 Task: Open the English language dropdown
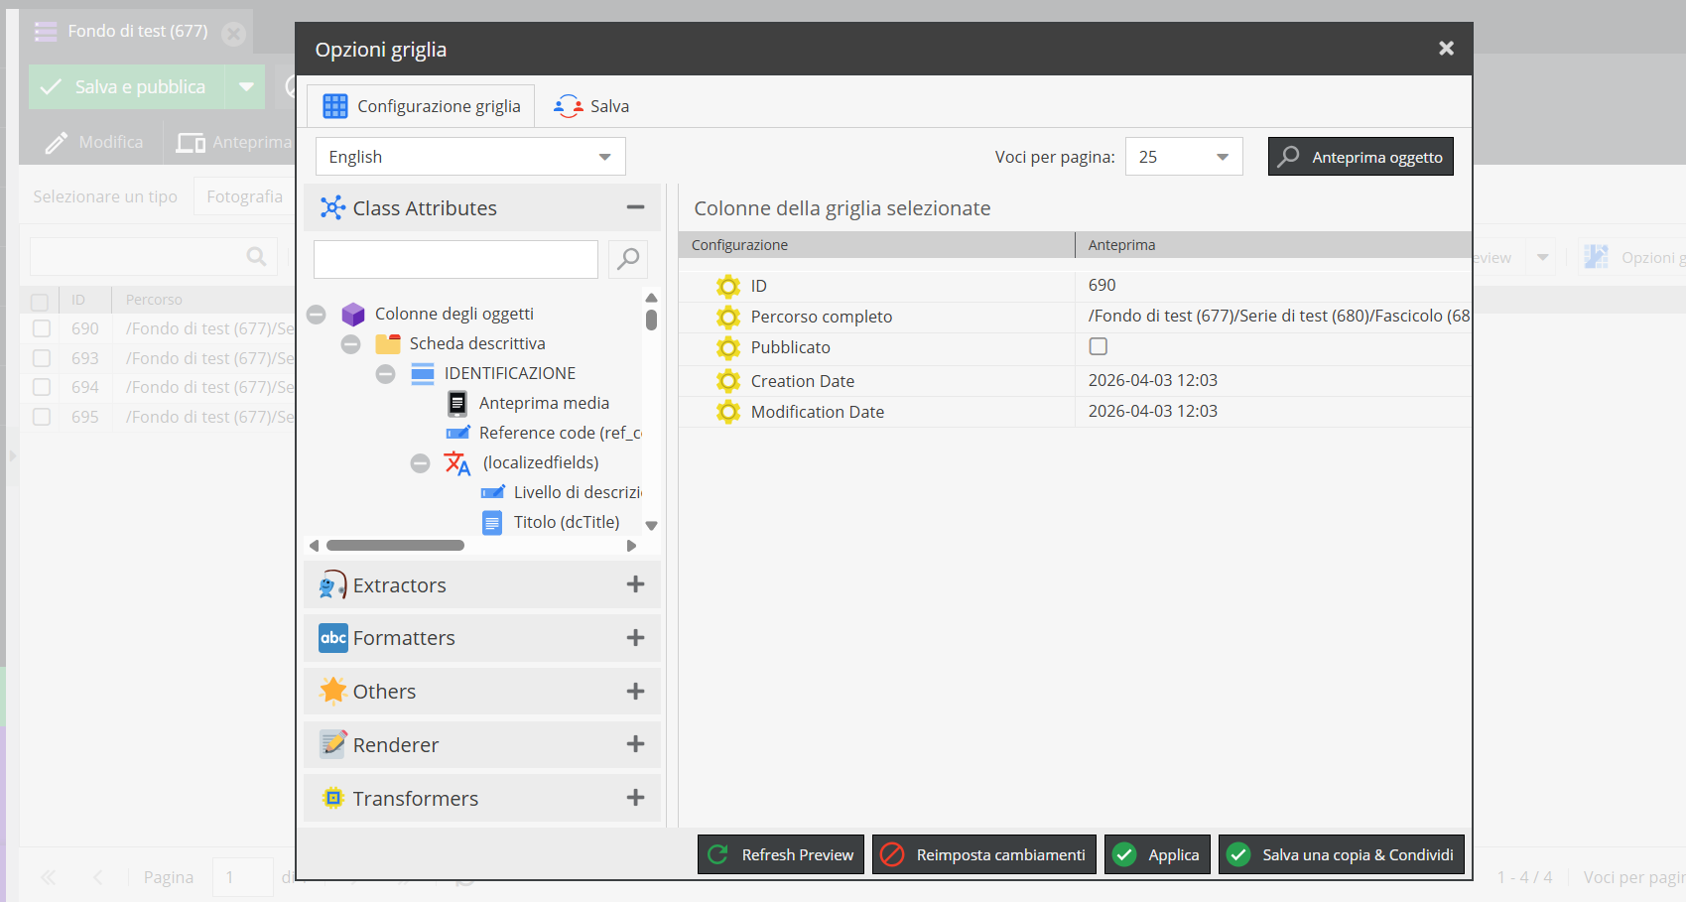470,158
